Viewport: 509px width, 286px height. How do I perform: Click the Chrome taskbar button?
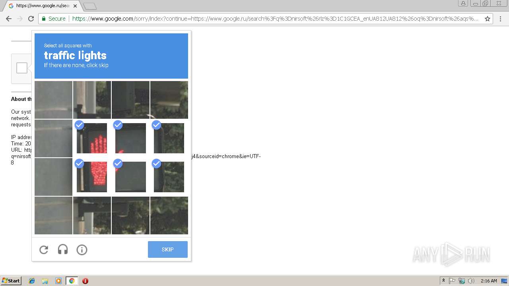(x=72, y=281)
